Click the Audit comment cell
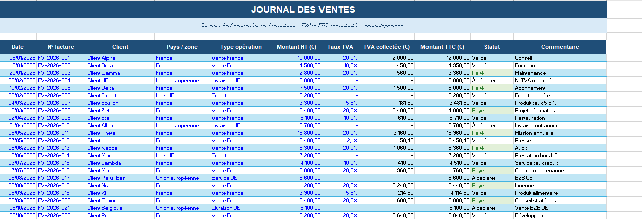The height and width of the screenshot is (219, 642). pyautogui.click(x=560, y=148)
